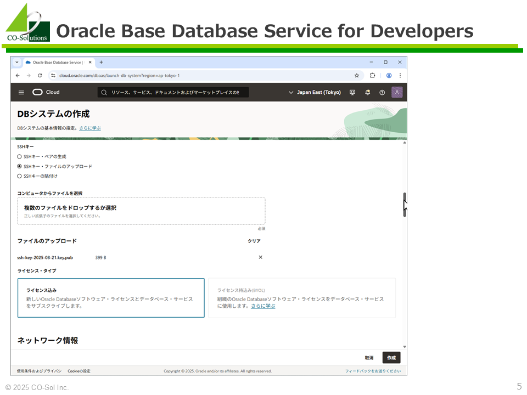The width and height of the screenshot is (527, 395).
Task: Click the ライセンス・タイプ label
Action: 37,270
